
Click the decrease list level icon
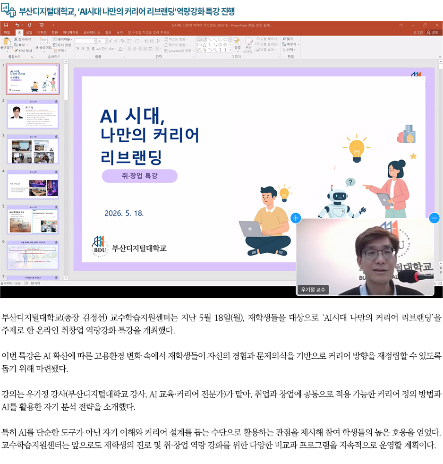(x=146, y=41)
